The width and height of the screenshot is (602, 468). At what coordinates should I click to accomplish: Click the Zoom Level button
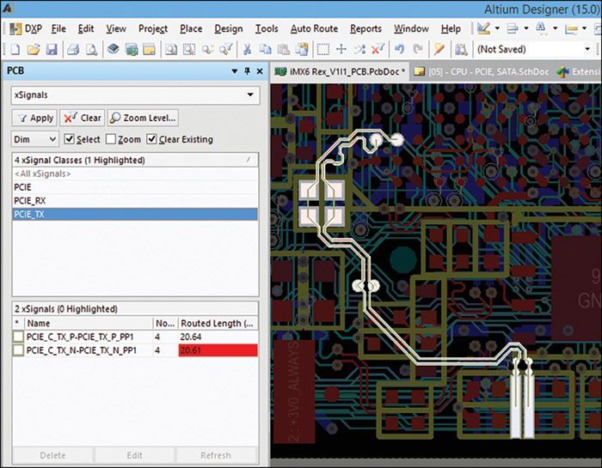click(143, 118)
